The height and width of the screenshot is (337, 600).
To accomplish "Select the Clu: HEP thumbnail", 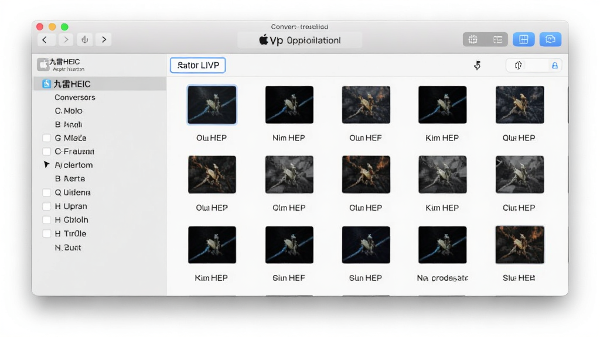I will click(520, 174).
